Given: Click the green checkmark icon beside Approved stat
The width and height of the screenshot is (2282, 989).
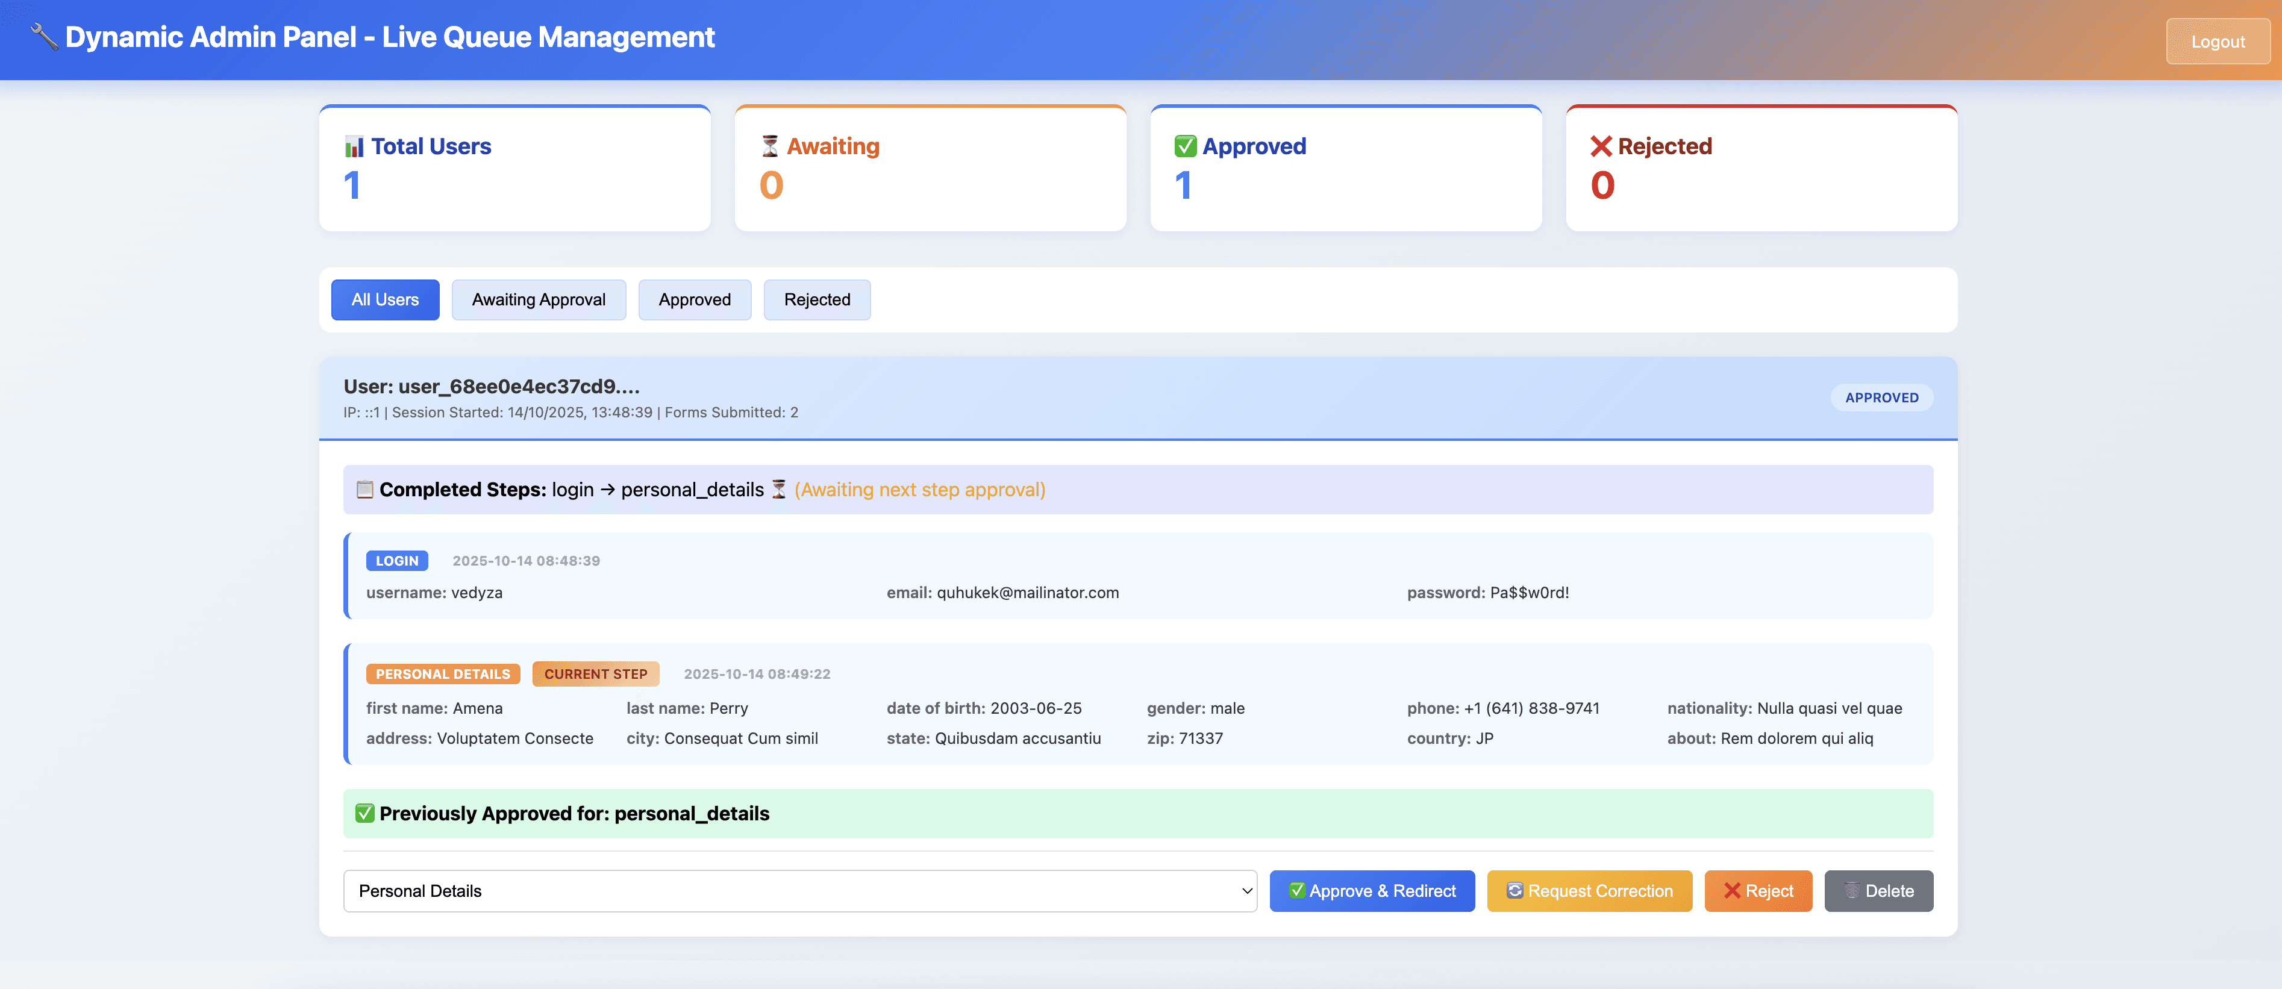Looking at the screenshot, I should click(1186, 146).
